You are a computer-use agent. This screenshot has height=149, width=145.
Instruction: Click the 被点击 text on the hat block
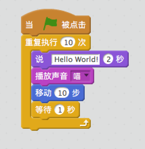(x=74, y=25)
